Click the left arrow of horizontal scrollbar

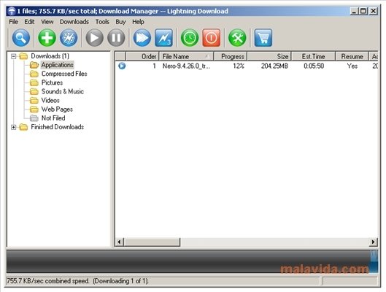point(120,242)
